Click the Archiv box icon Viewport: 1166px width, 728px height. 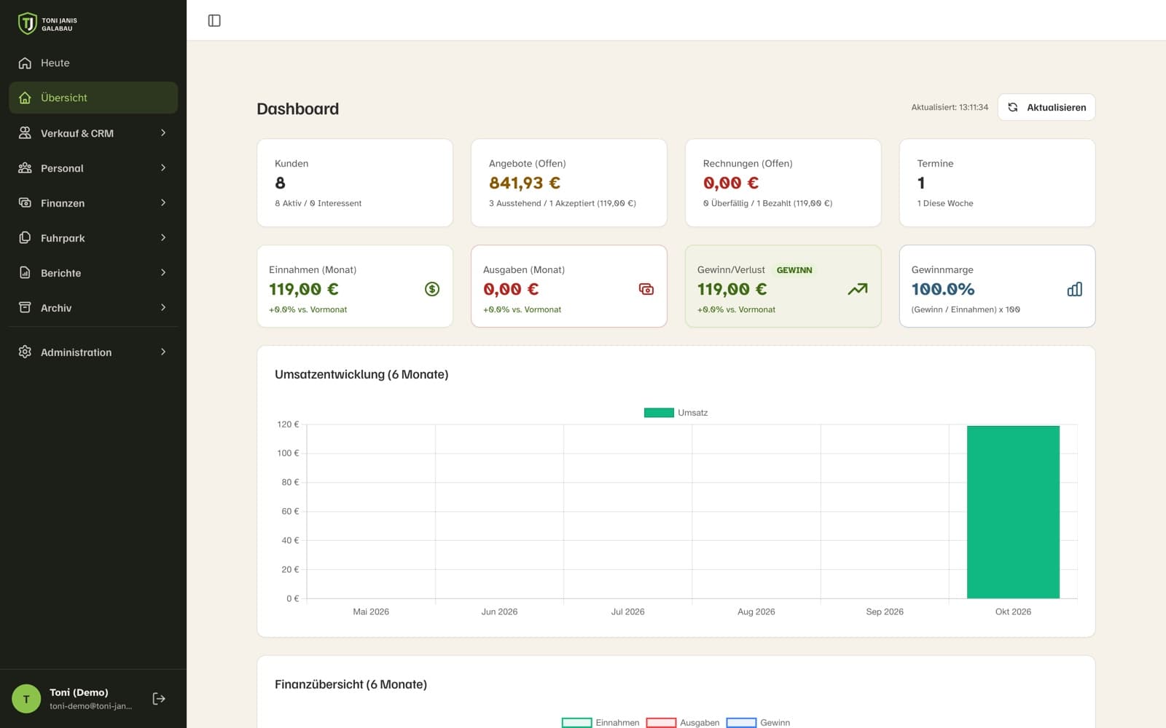[25, 308]
